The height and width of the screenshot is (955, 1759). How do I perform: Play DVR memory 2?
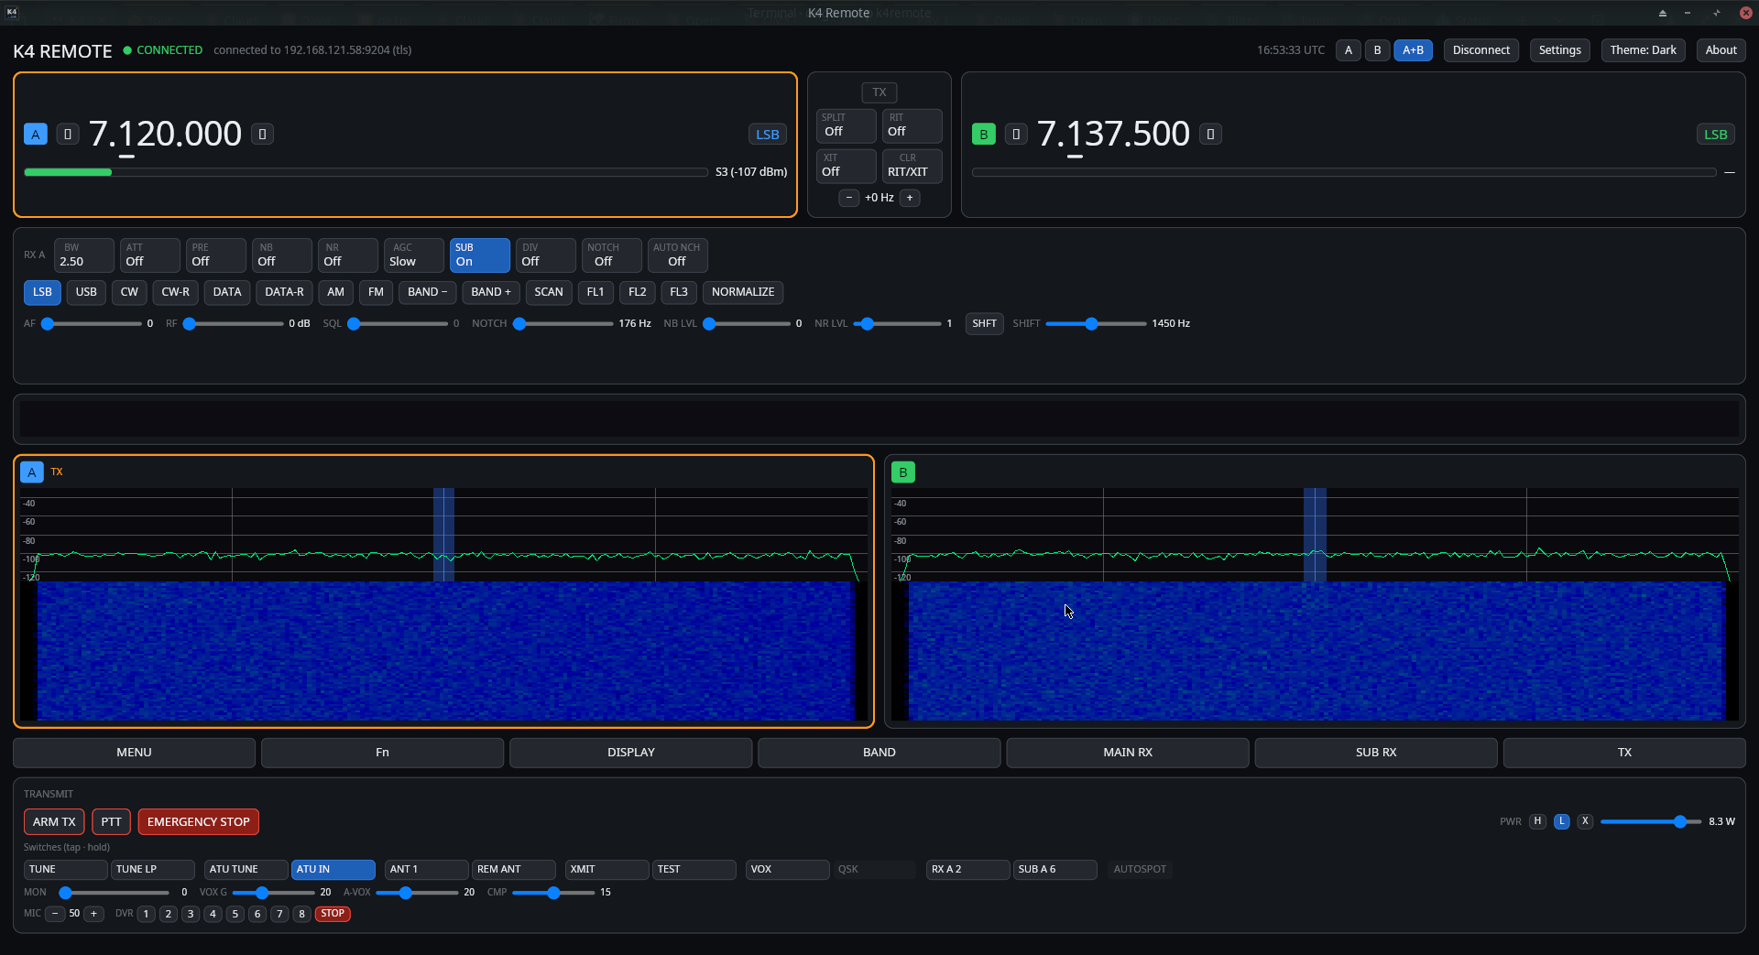coord(169,914)
